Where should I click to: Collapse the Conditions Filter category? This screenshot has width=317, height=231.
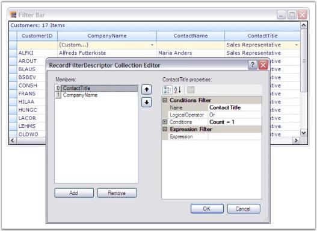point(165,100)
